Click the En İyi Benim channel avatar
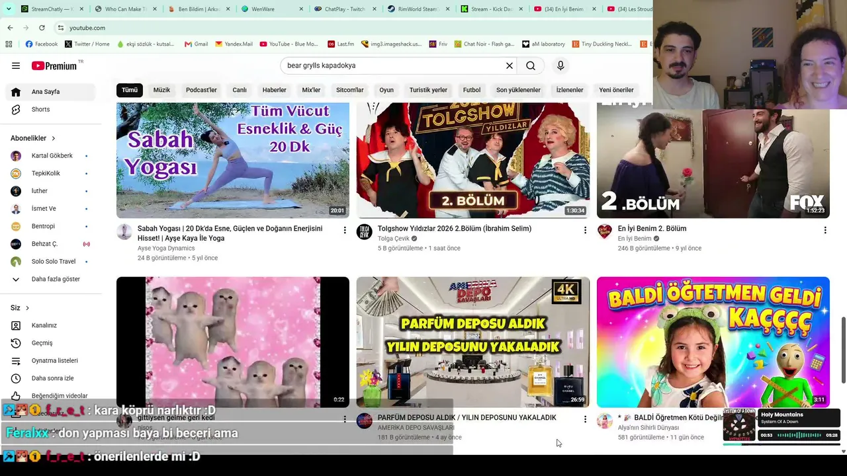This screenshot has width=847, height=476. (x=605, y=231)
